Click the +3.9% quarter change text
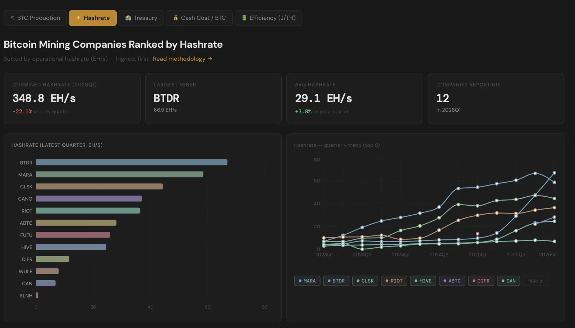Screen dimensions: 575x328 click(x=303, y=112)
